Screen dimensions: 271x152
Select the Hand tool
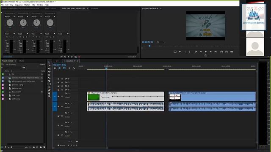[x=49, y=93]
